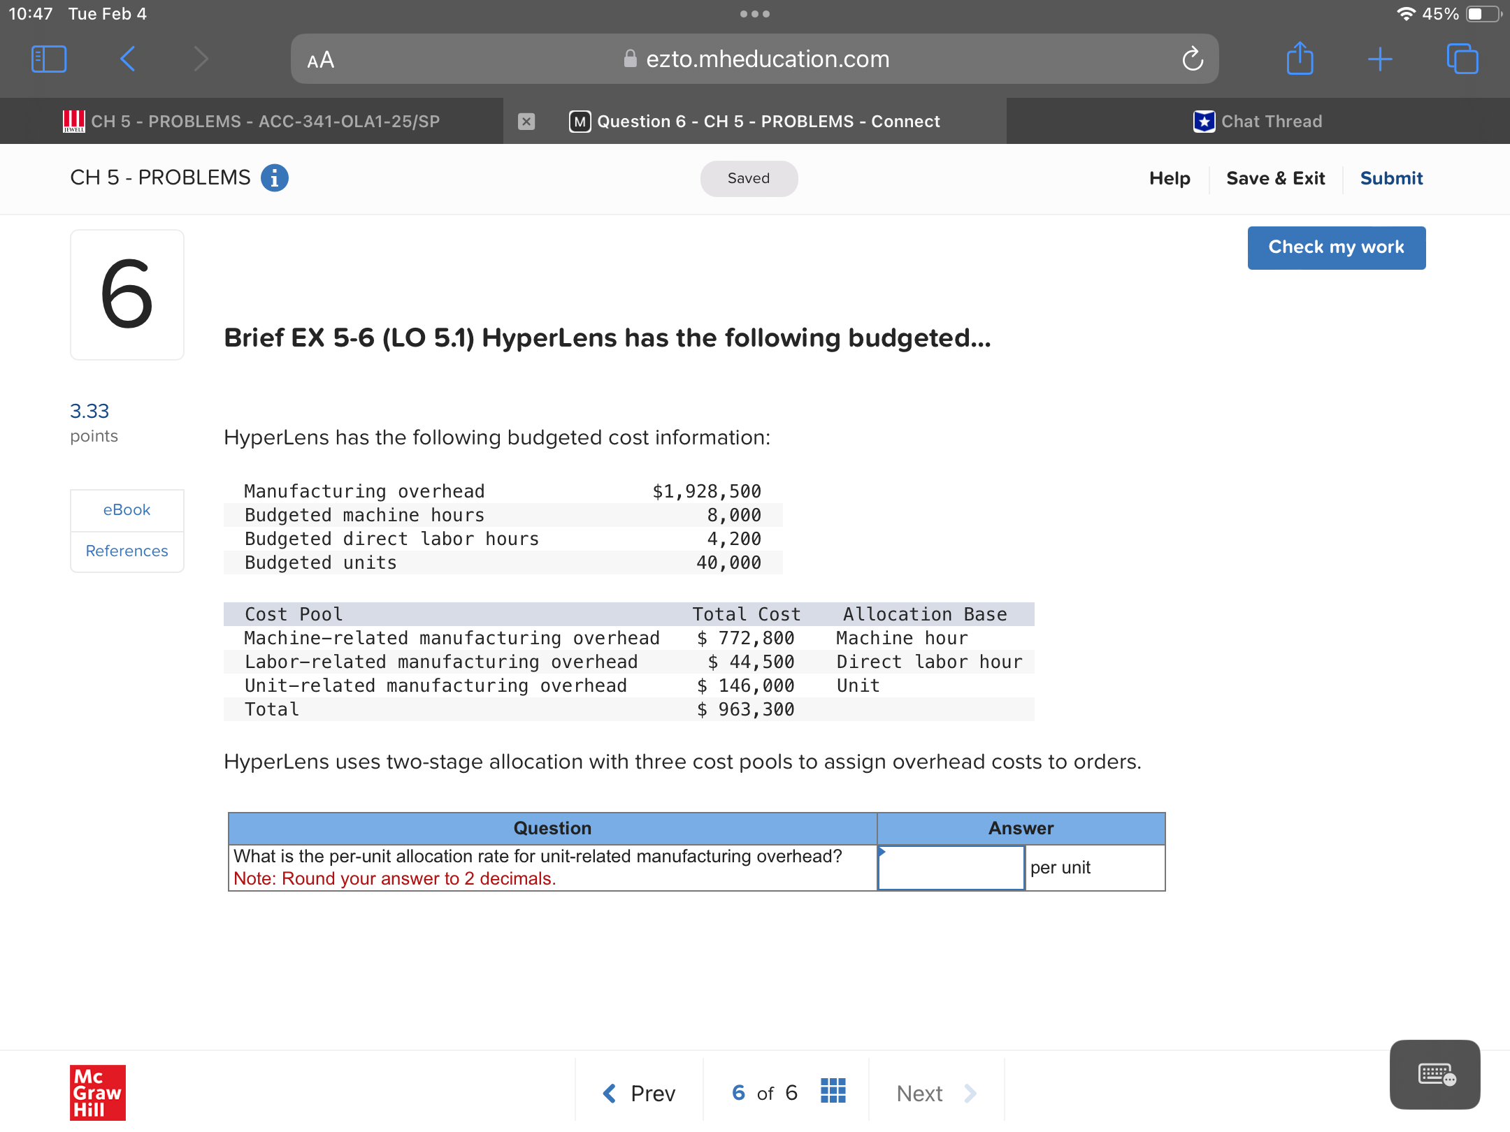Click the Submit link
This screenshot has width=1510, height=1132.
[1391, 178]
